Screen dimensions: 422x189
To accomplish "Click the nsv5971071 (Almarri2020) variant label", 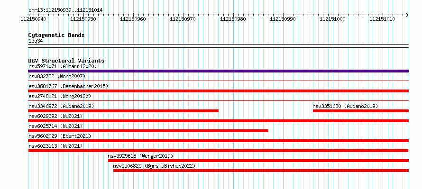I will pyautogui.click(x=63, y=66).
